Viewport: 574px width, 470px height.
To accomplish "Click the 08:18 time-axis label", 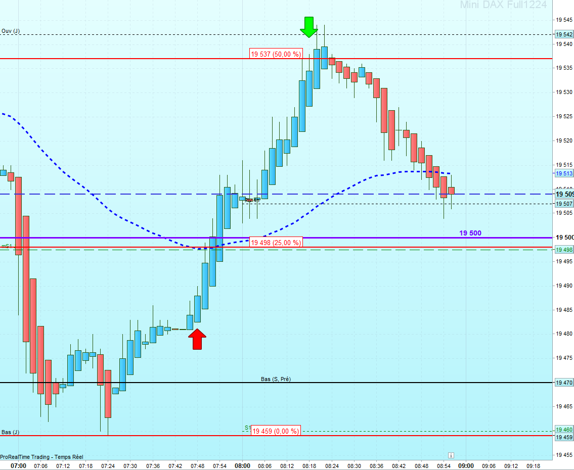I will pos(310,466).
